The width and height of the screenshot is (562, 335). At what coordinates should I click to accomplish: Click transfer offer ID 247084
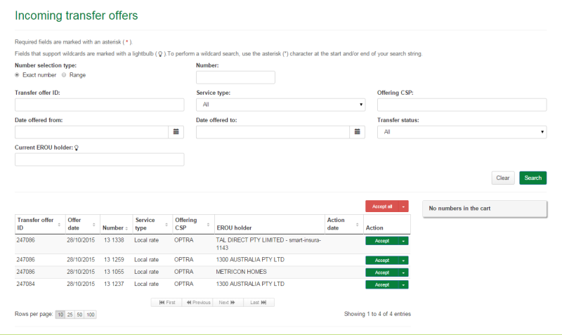25,284
